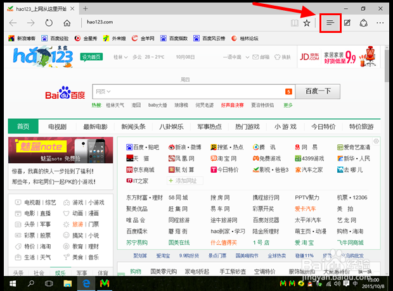Open the 百度·贴吧 link
This screenshot has height=291, width=393.
(143, 147)
